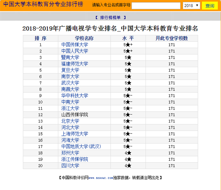Click the 中国大学本科教育分专业排行榜 site title
Screen dimensions: 221x190
[x=43, y=5]
